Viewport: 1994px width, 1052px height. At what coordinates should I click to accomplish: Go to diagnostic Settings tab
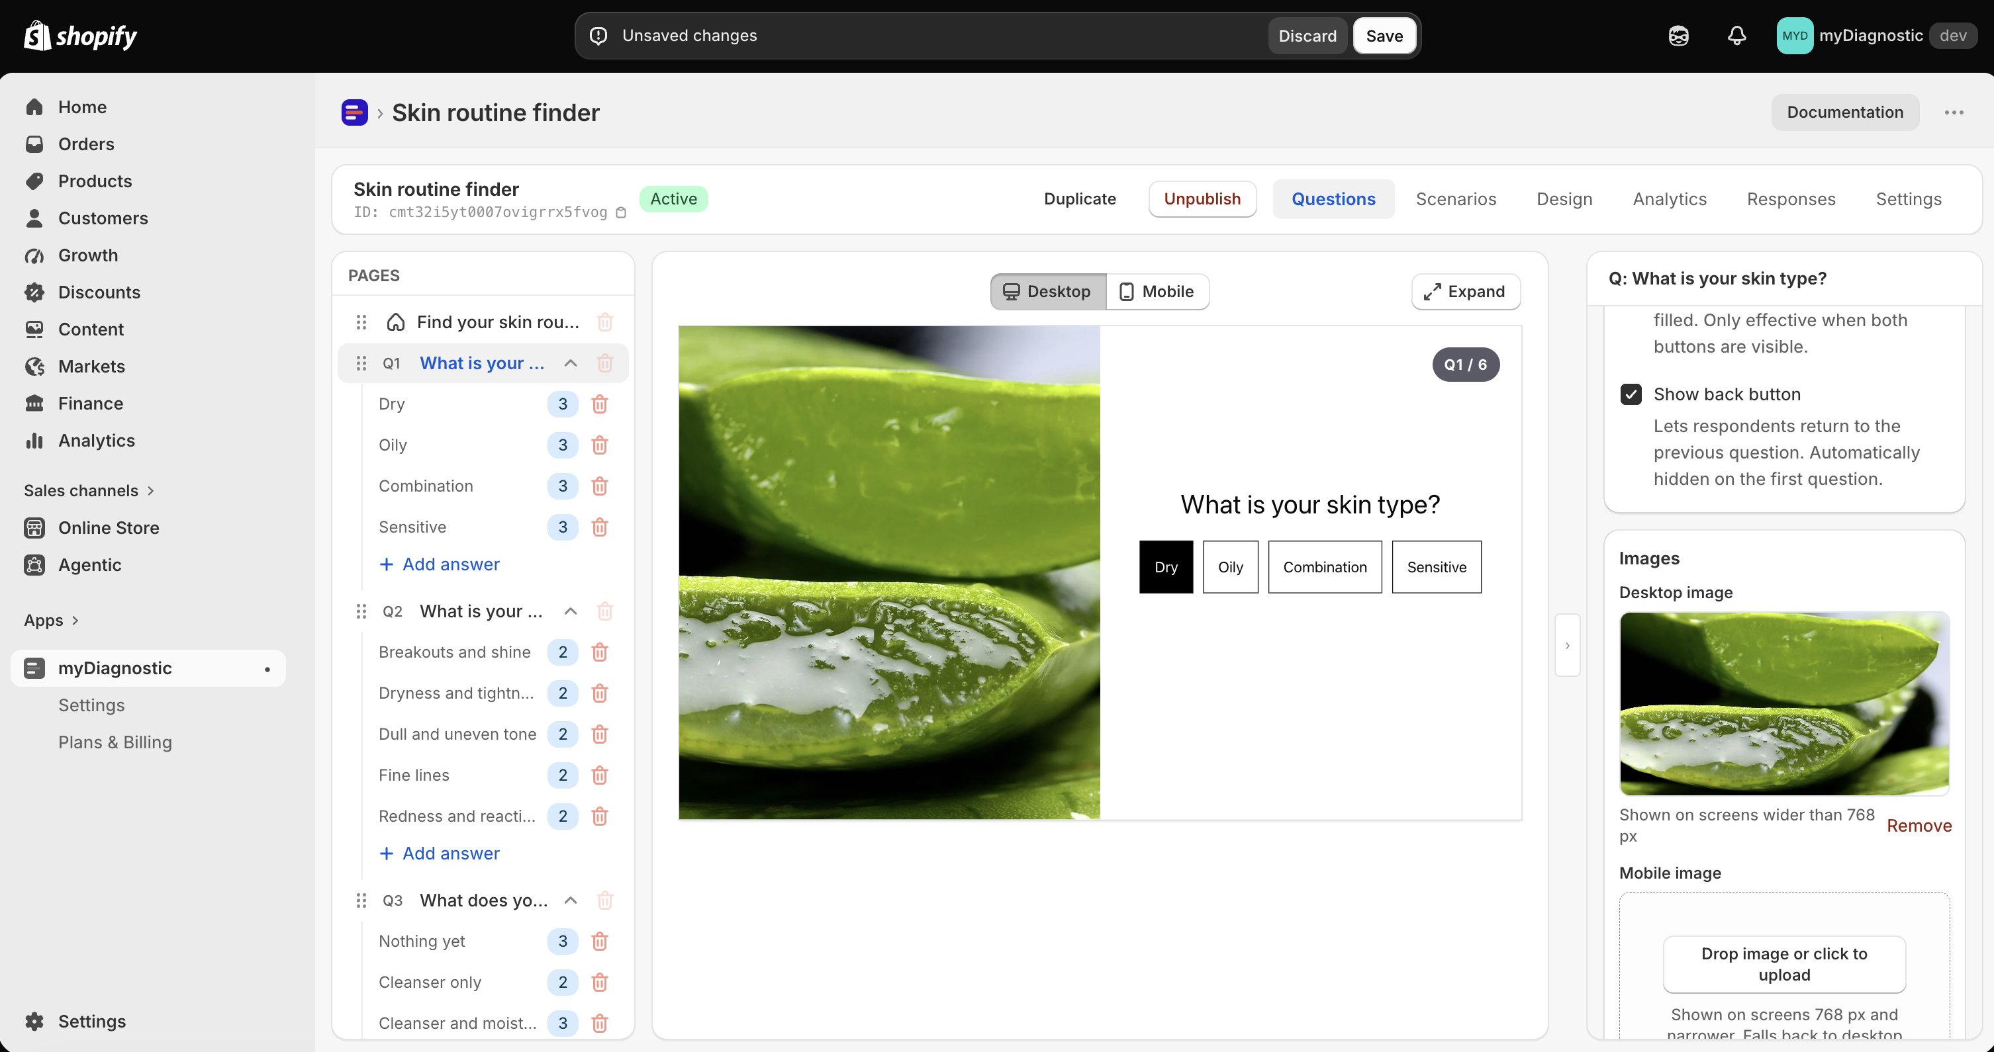pyautogui.click(x=1908, y=198)
